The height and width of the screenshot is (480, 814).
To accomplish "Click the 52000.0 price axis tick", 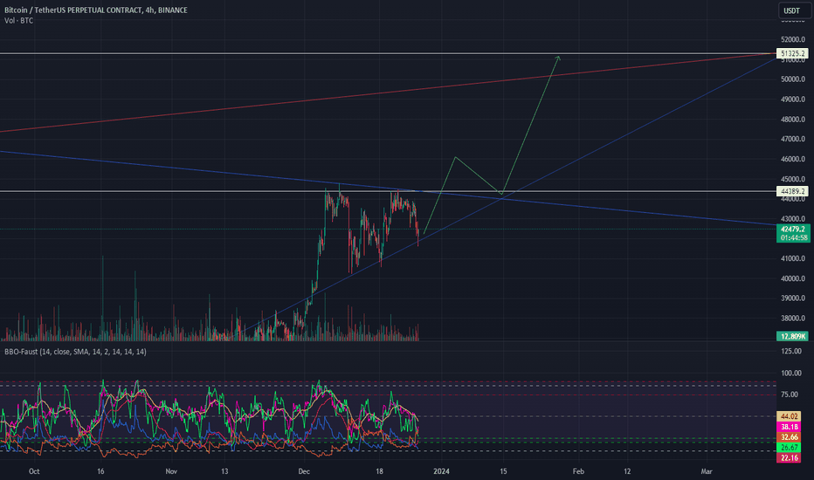I will pyautogui.click(x=793, y=39).
